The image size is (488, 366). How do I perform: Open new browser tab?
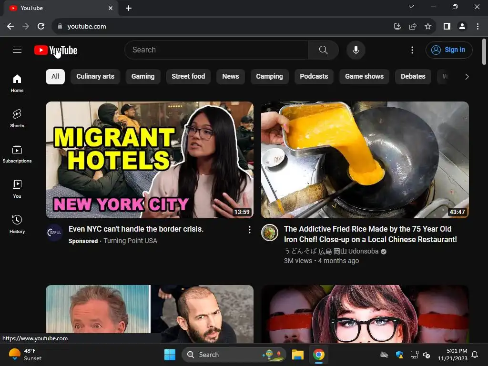point(129,8)
